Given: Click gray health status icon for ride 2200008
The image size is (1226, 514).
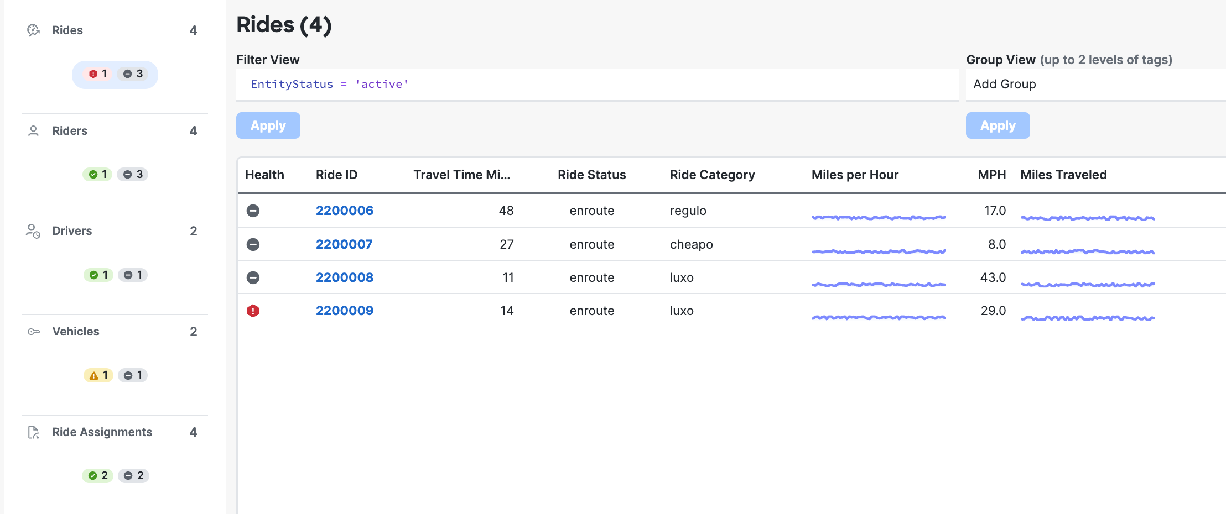Looking at the screenshot, I should pyautogui.click(x=253, y=277).
